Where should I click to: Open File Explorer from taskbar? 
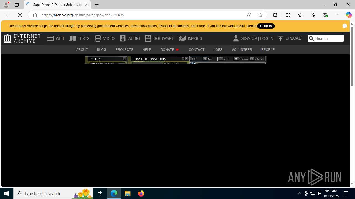[128, 193]
